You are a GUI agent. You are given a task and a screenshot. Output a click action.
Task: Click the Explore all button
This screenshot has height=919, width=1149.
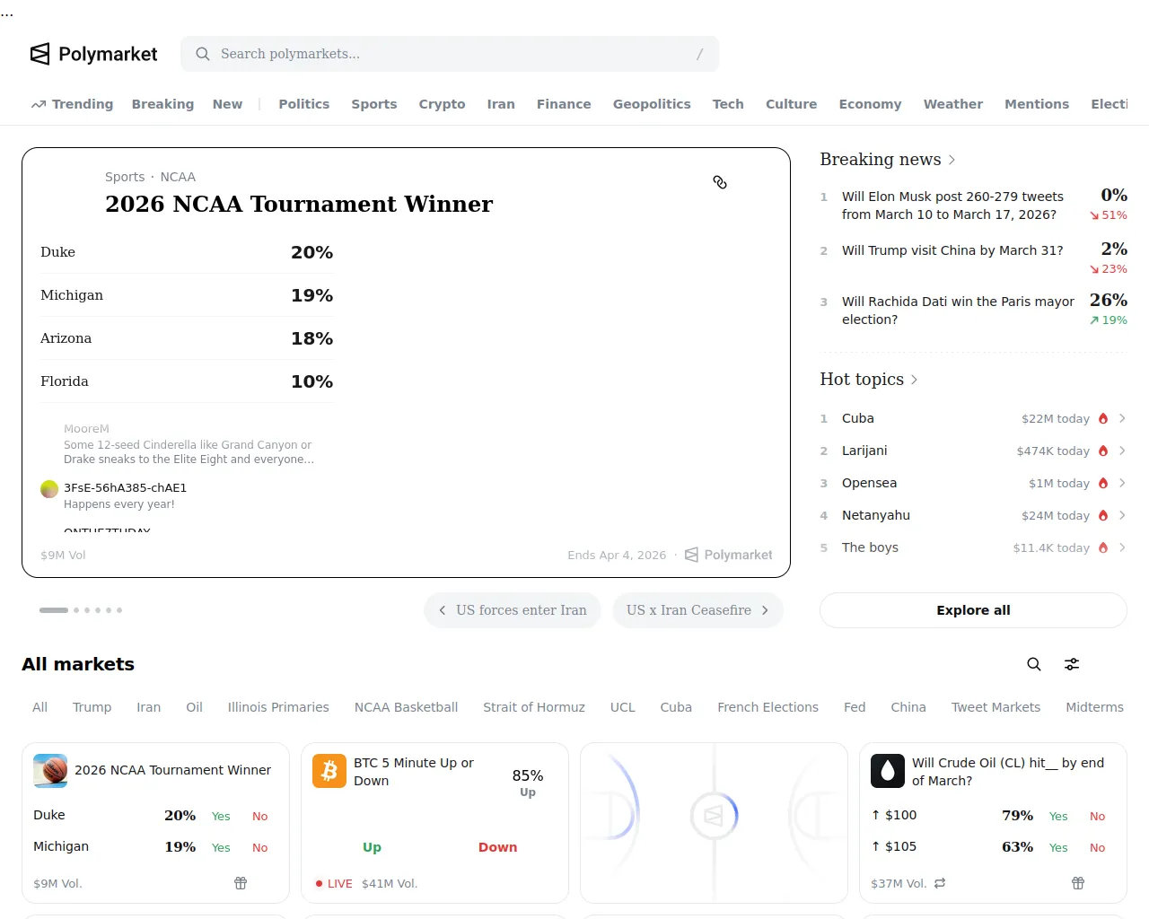pyautogui.click(x=973, y=610)
